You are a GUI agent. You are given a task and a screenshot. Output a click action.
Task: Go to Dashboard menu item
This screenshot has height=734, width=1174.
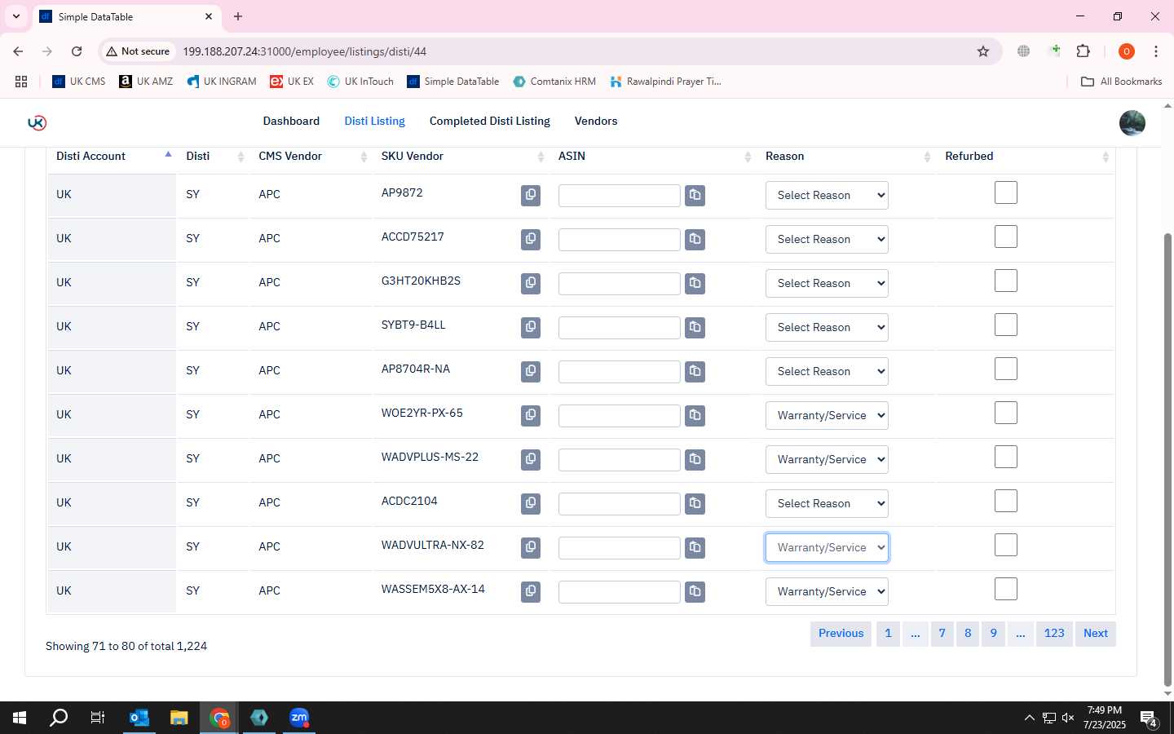click(291, 121)
